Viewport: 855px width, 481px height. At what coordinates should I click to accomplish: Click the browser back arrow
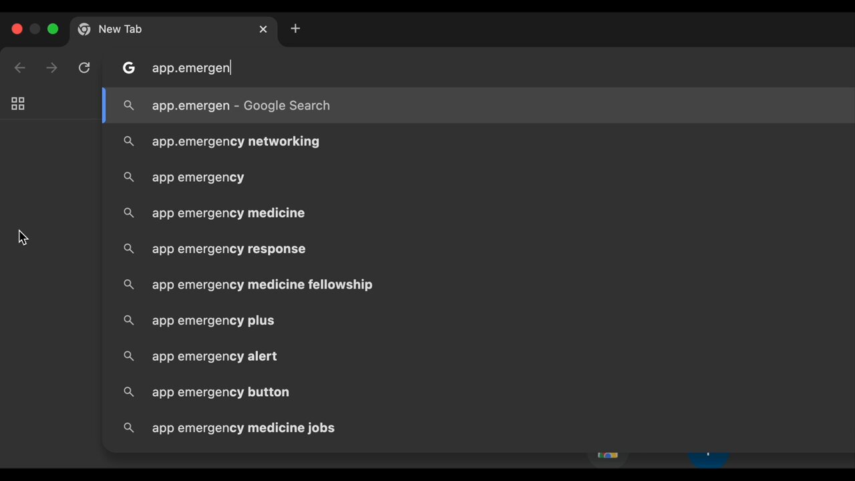20,68
